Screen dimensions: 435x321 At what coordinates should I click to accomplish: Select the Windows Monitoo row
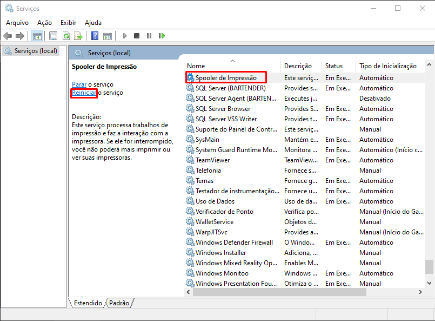304,273
